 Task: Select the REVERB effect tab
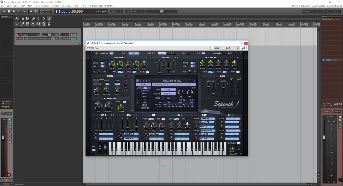(145, 105)
